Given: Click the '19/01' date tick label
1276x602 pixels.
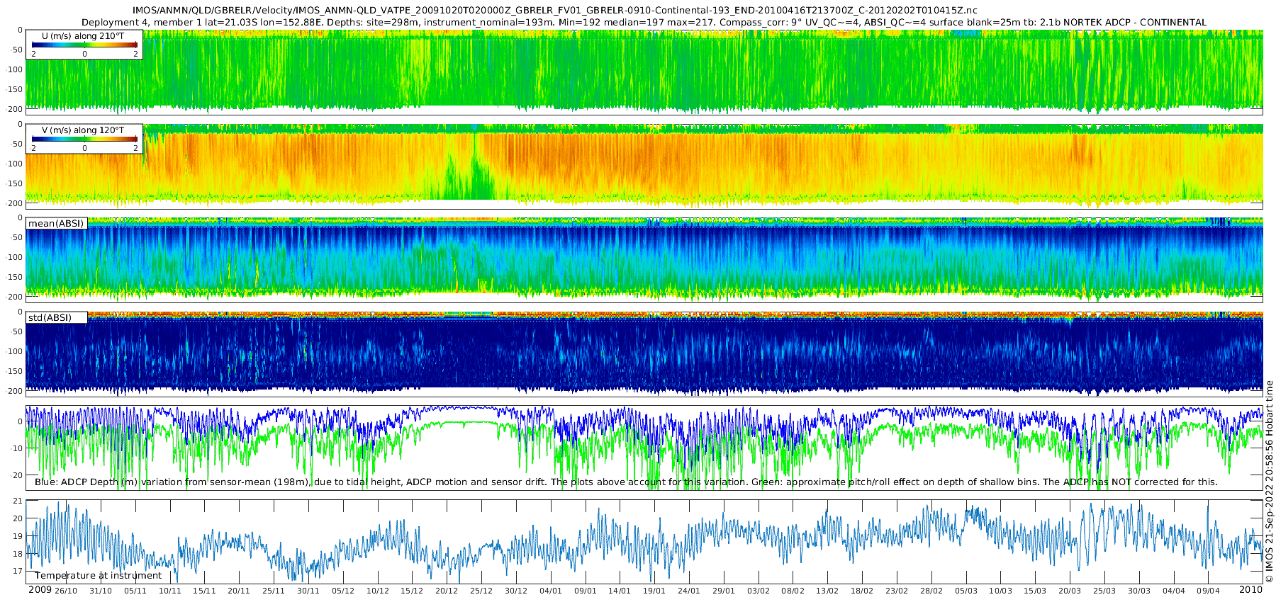Looking at the screenshot, I should coord(654,591).
